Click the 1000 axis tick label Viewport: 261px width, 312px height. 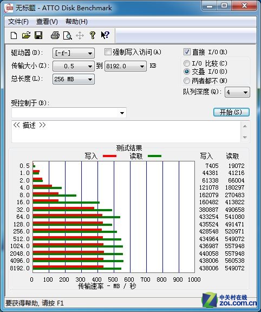[x=194, y=279]
